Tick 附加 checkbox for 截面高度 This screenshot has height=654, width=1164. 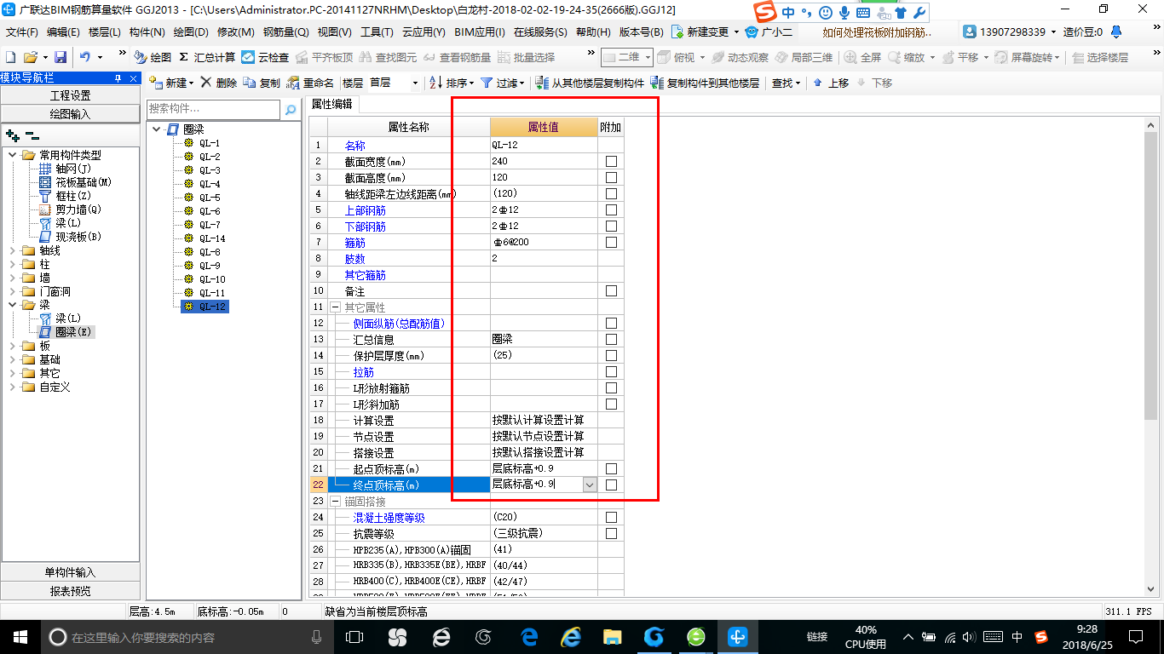coord(611,177)
